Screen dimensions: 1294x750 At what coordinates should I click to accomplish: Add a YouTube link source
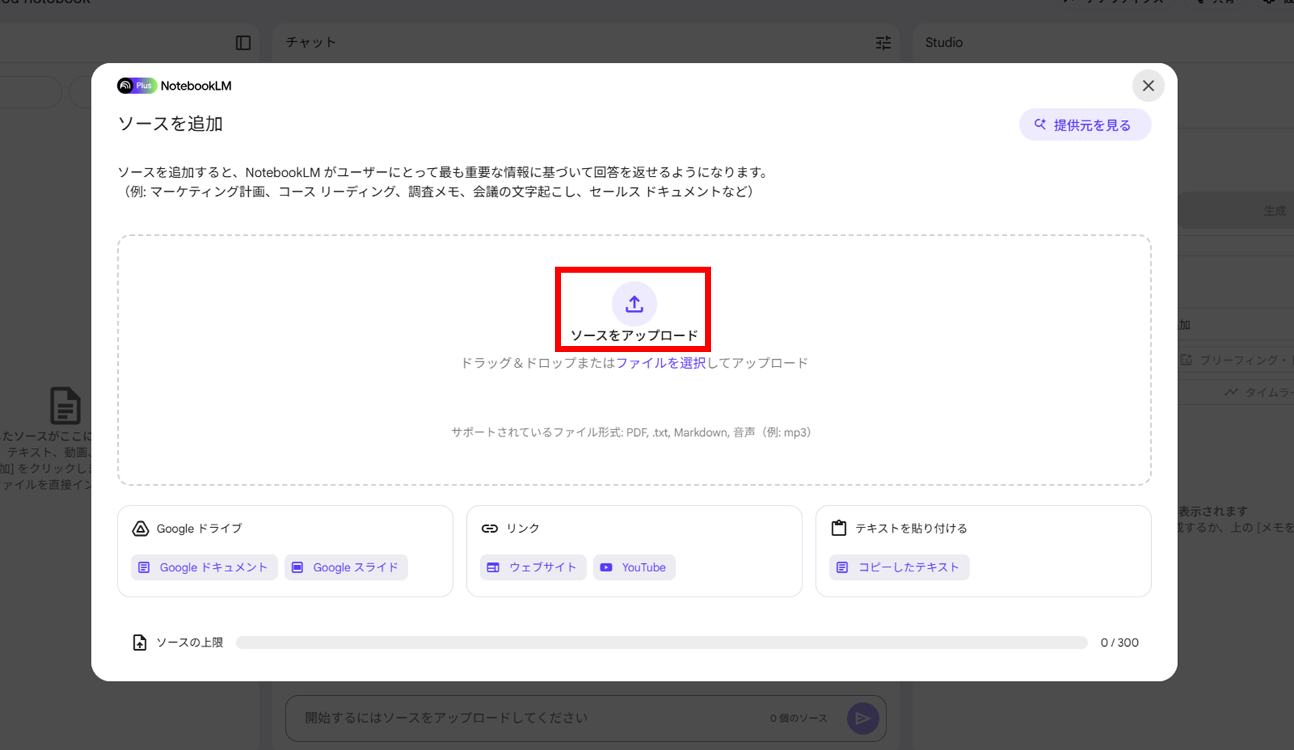[x=634, y=567]
